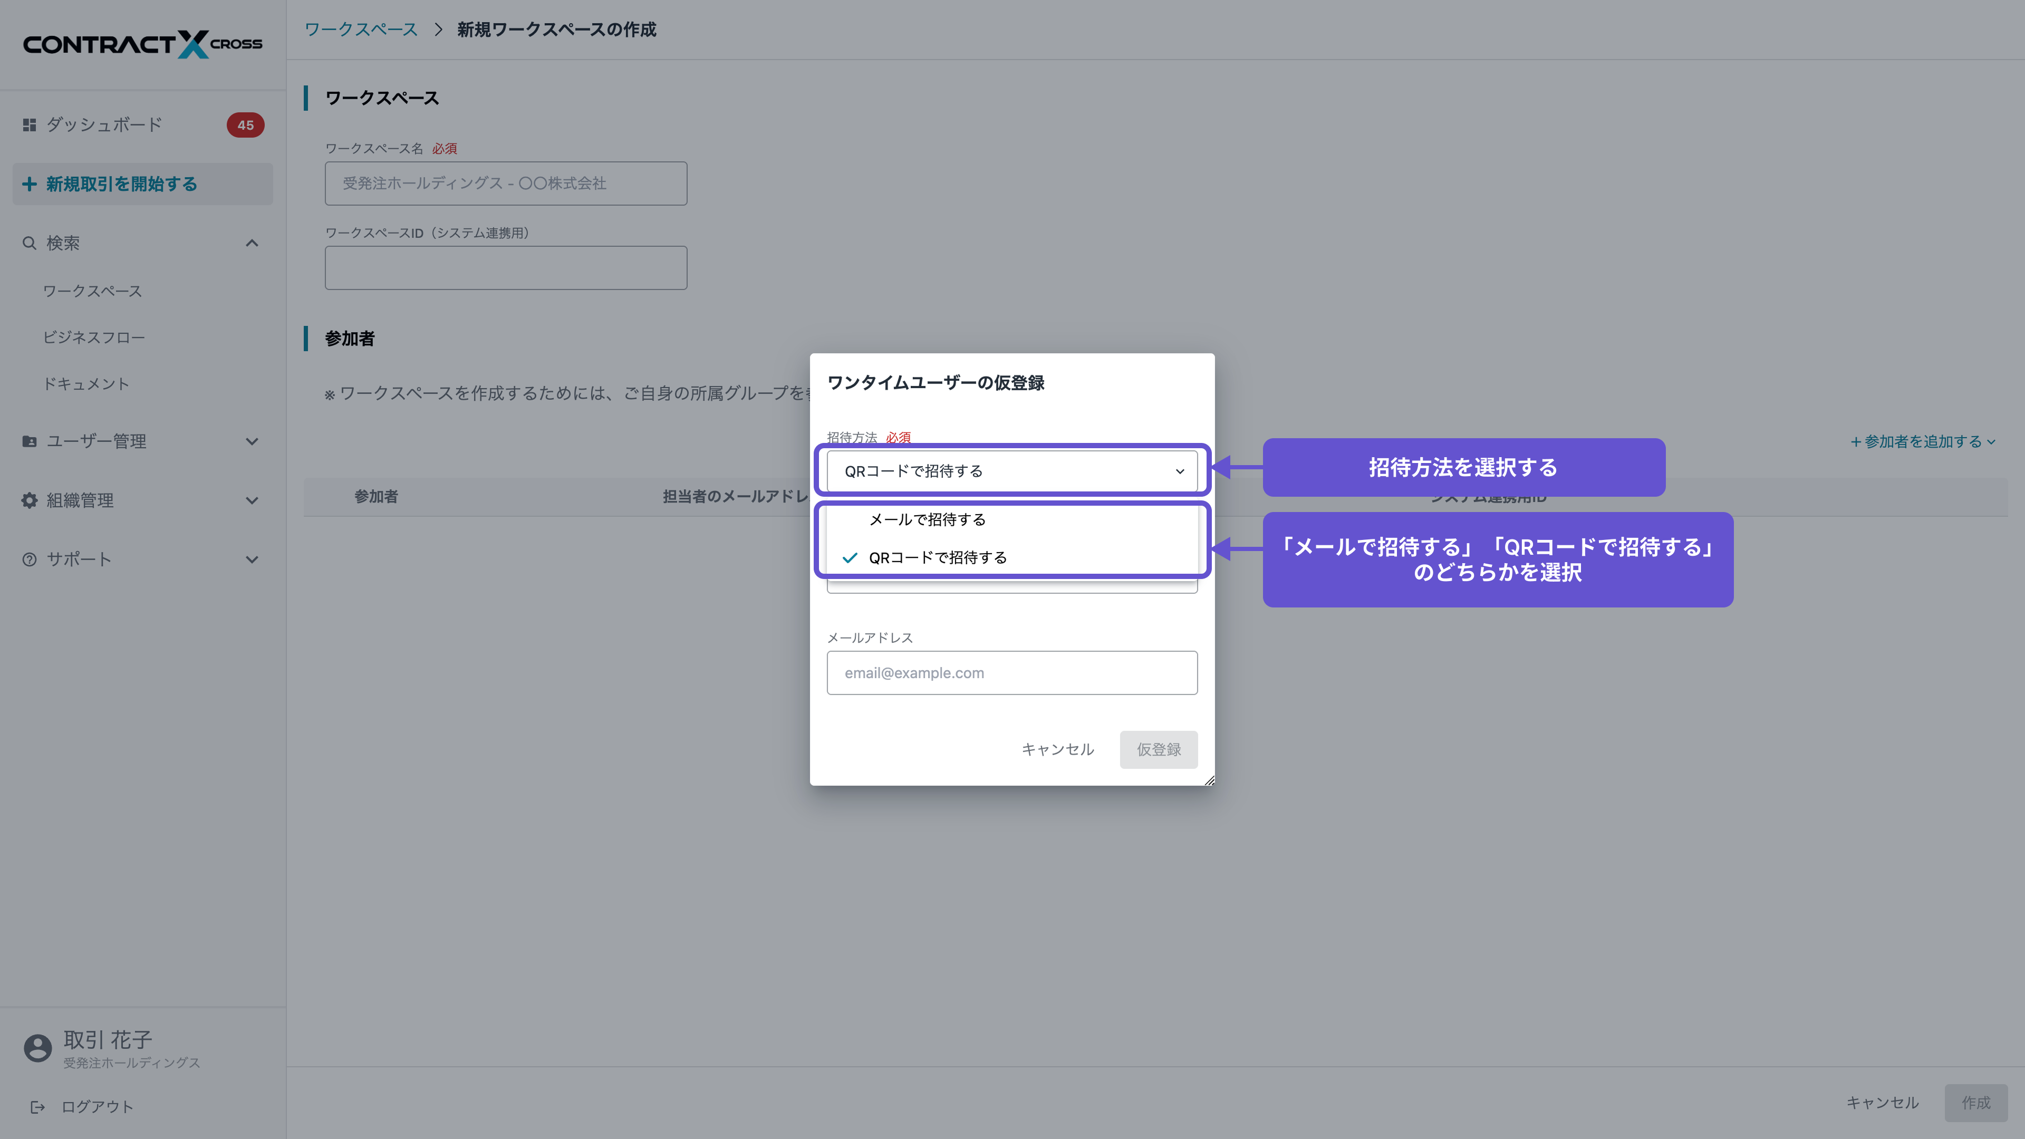Click the 仮登録 button

click(1158, 749)
